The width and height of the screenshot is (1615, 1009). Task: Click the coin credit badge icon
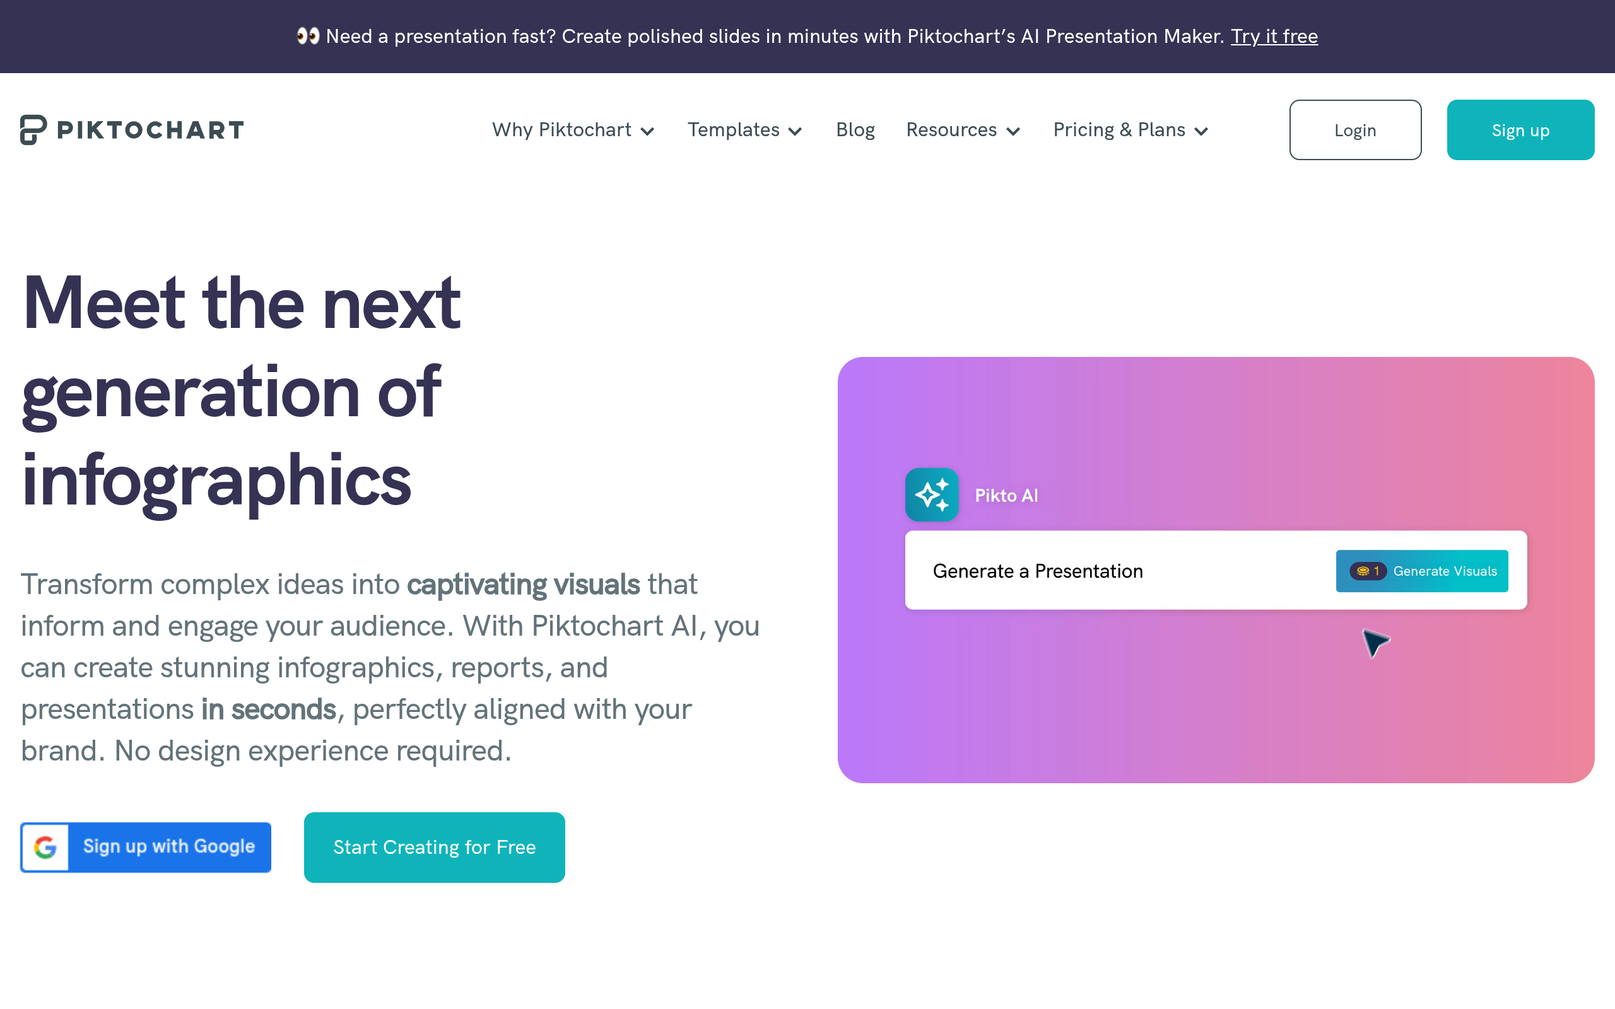tap(1368, 571)
